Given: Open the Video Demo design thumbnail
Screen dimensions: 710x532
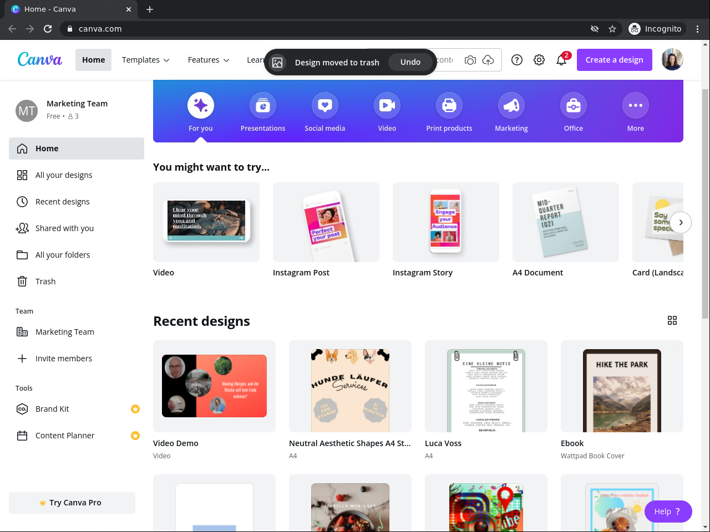Looking at the screenshot, I should pyautogui.click(x=214, y=386).
